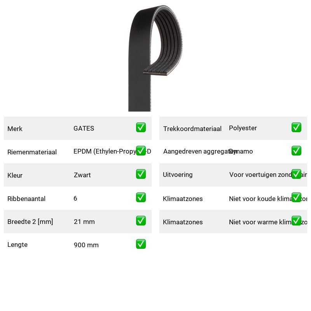The image size is (311, 311).
Task: Click the checkmark in the Dynamo row
Action: tap(296, 151)
